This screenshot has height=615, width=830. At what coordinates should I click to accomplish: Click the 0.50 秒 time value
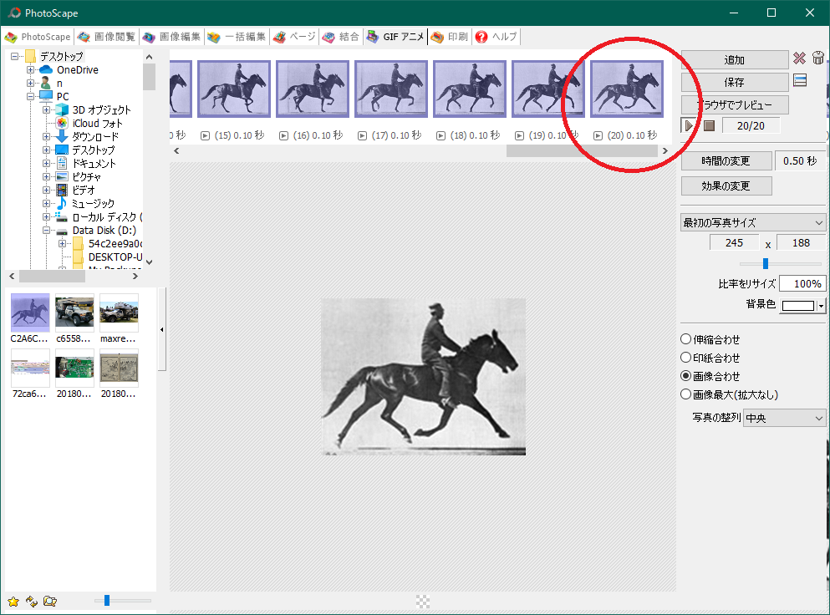tap(799, 161)
